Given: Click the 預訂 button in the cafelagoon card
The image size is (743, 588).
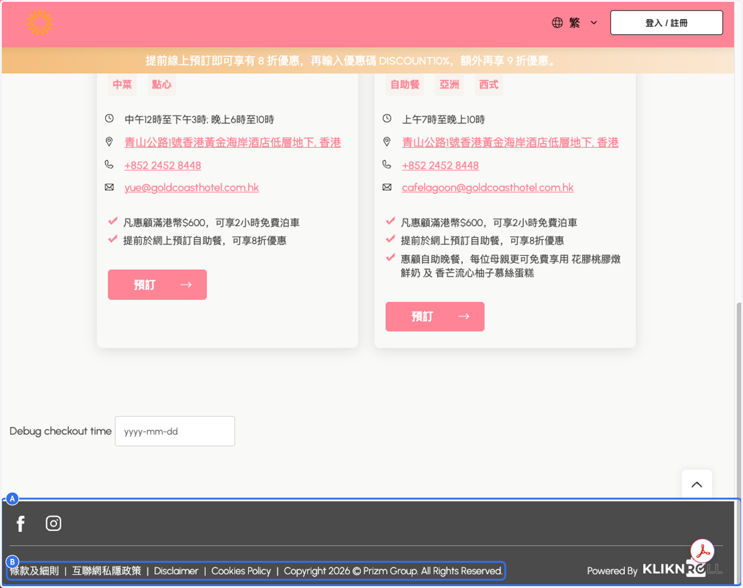Looking at the screenshot, I should [x=435, y=317].
